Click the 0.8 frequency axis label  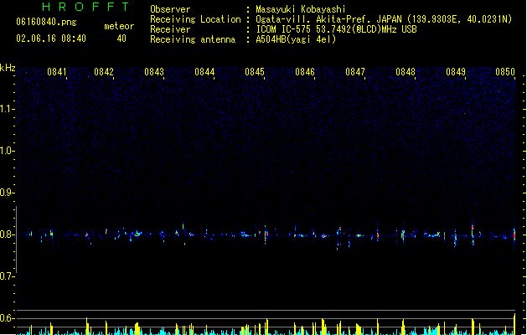(x=7, y=234)
